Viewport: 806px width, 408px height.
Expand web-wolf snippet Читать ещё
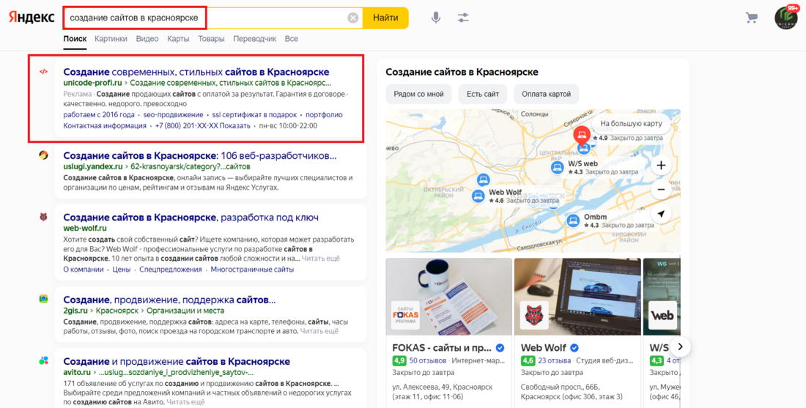pyautogui.click(x=321, y=259)
